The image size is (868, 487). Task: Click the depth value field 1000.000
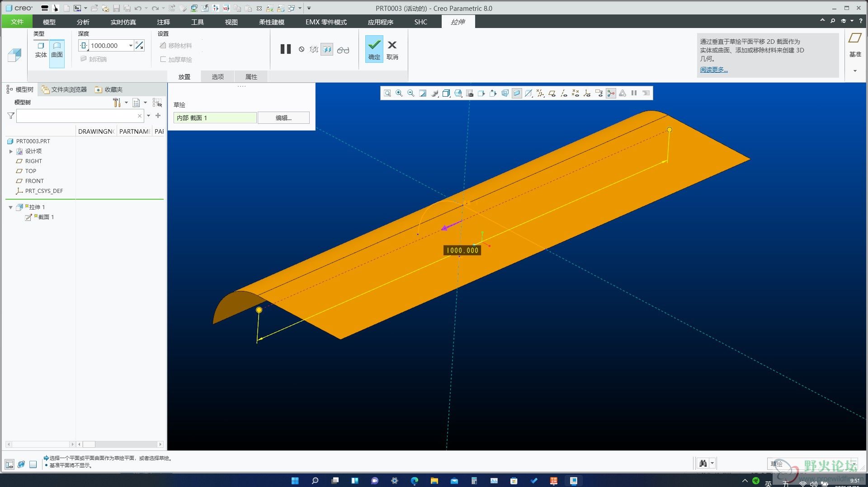pos(108,46)
